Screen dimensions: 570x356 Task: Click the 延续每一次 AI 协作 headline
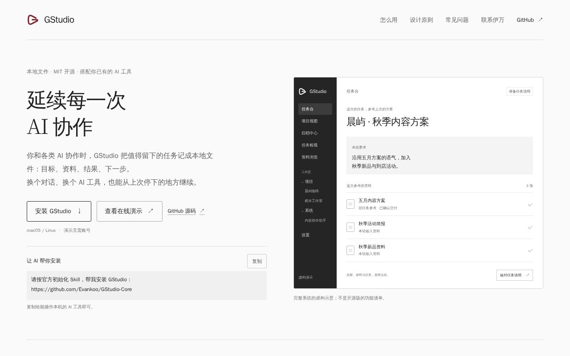click(76, 113)
